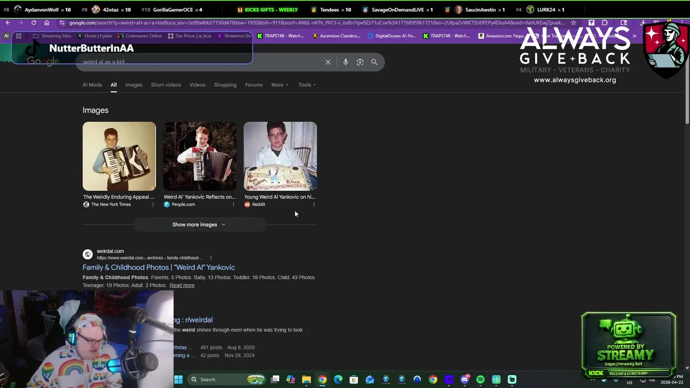Switch to AI Mode tab

tap(92, 85)
